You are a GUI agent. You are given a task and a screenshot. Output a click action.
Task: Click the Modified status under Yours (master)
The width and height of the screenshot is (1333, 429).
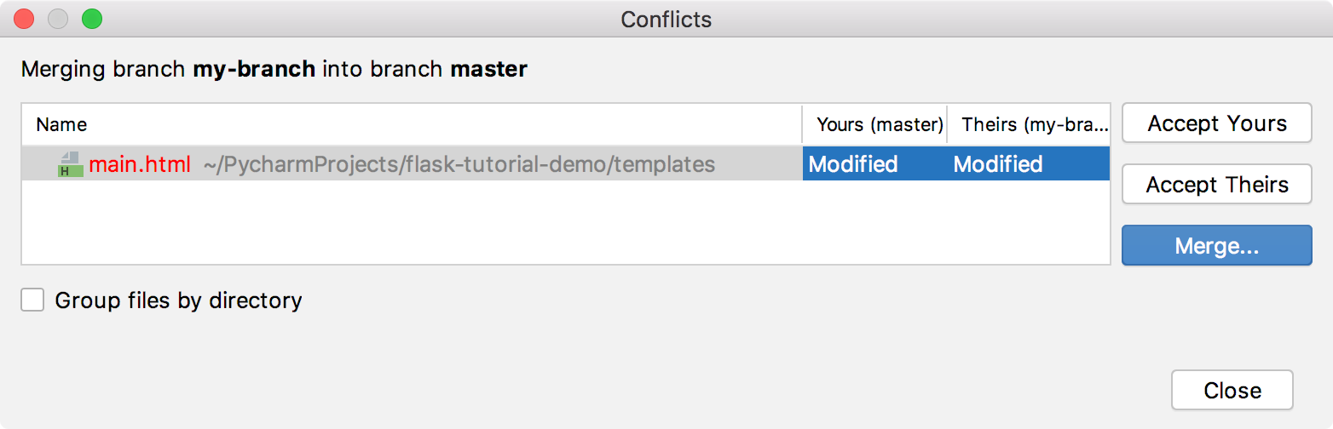[853, 164]
